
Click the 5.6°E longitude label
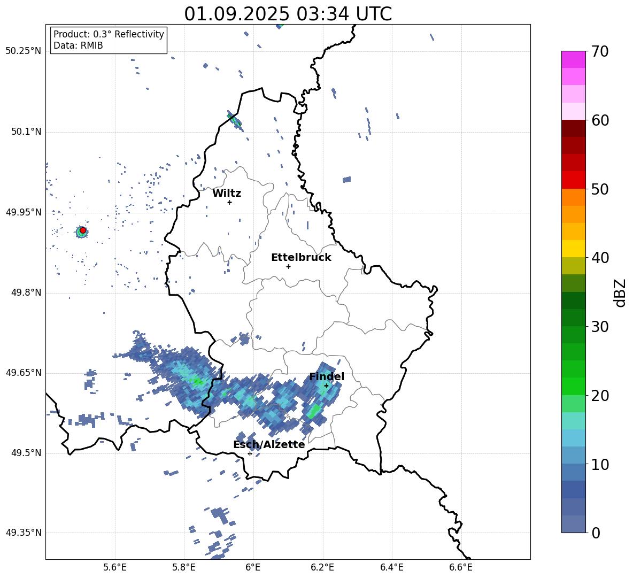[115, 567]
